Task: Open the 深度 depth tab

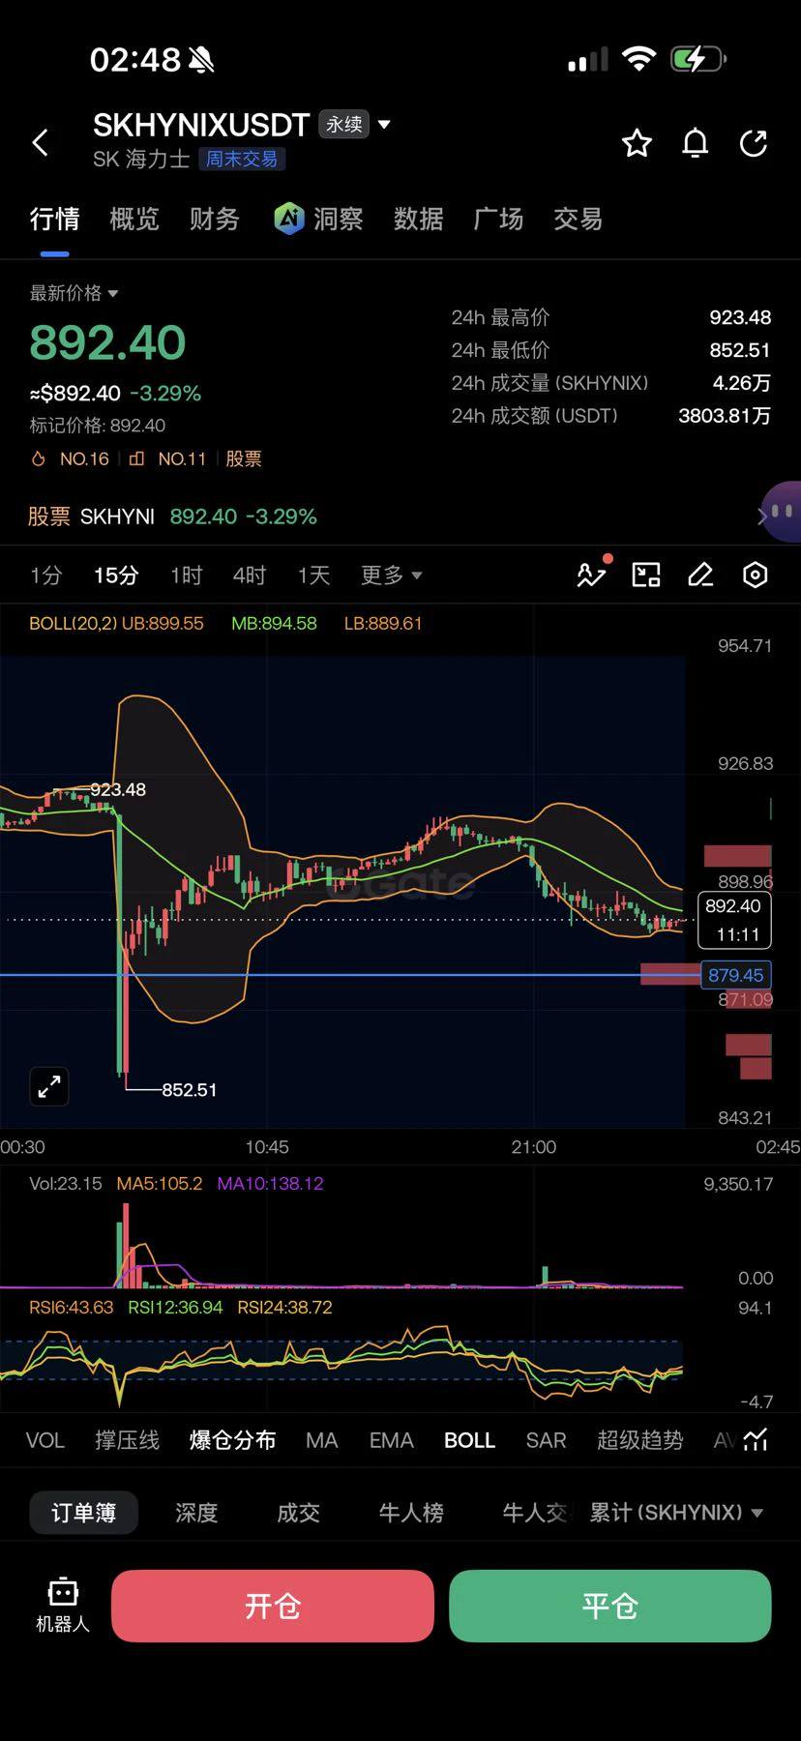Action: pos(196,1513)
